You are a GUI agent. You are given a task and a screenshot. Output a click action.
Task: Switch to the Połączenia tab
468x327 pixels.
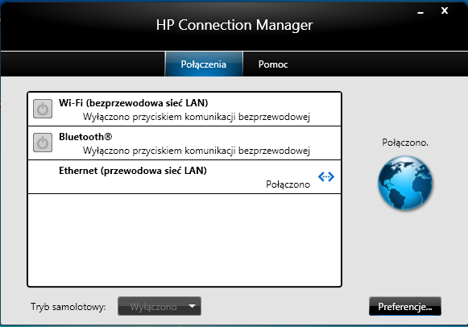tap(204, 64)
